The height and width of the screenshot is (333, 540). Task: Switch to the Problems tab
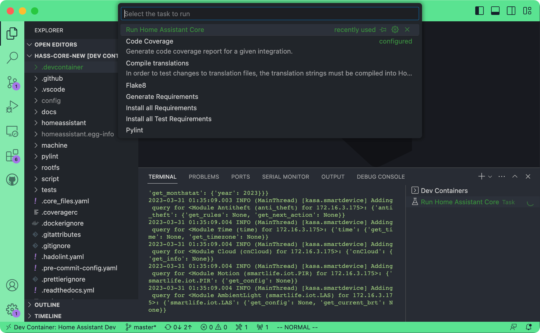(x=204, y=177)
